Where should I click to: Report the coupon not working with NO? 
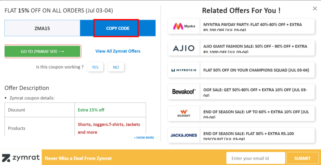point(116,67)
